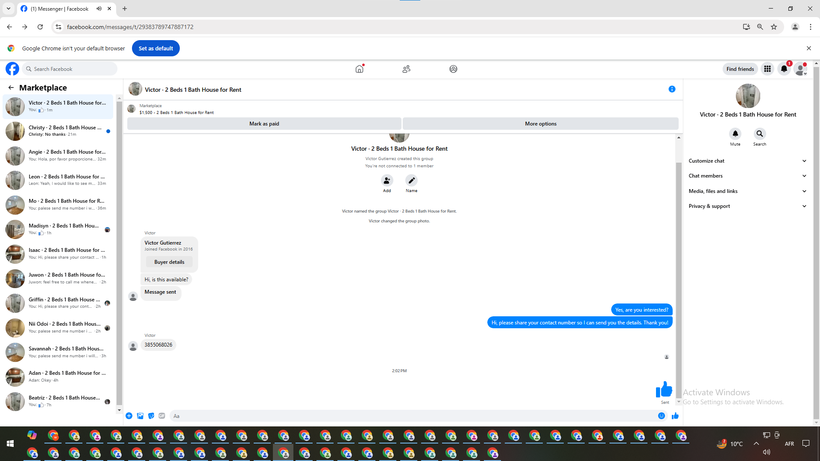Open Chrome three-dot menu

click(x=811, y=27)
